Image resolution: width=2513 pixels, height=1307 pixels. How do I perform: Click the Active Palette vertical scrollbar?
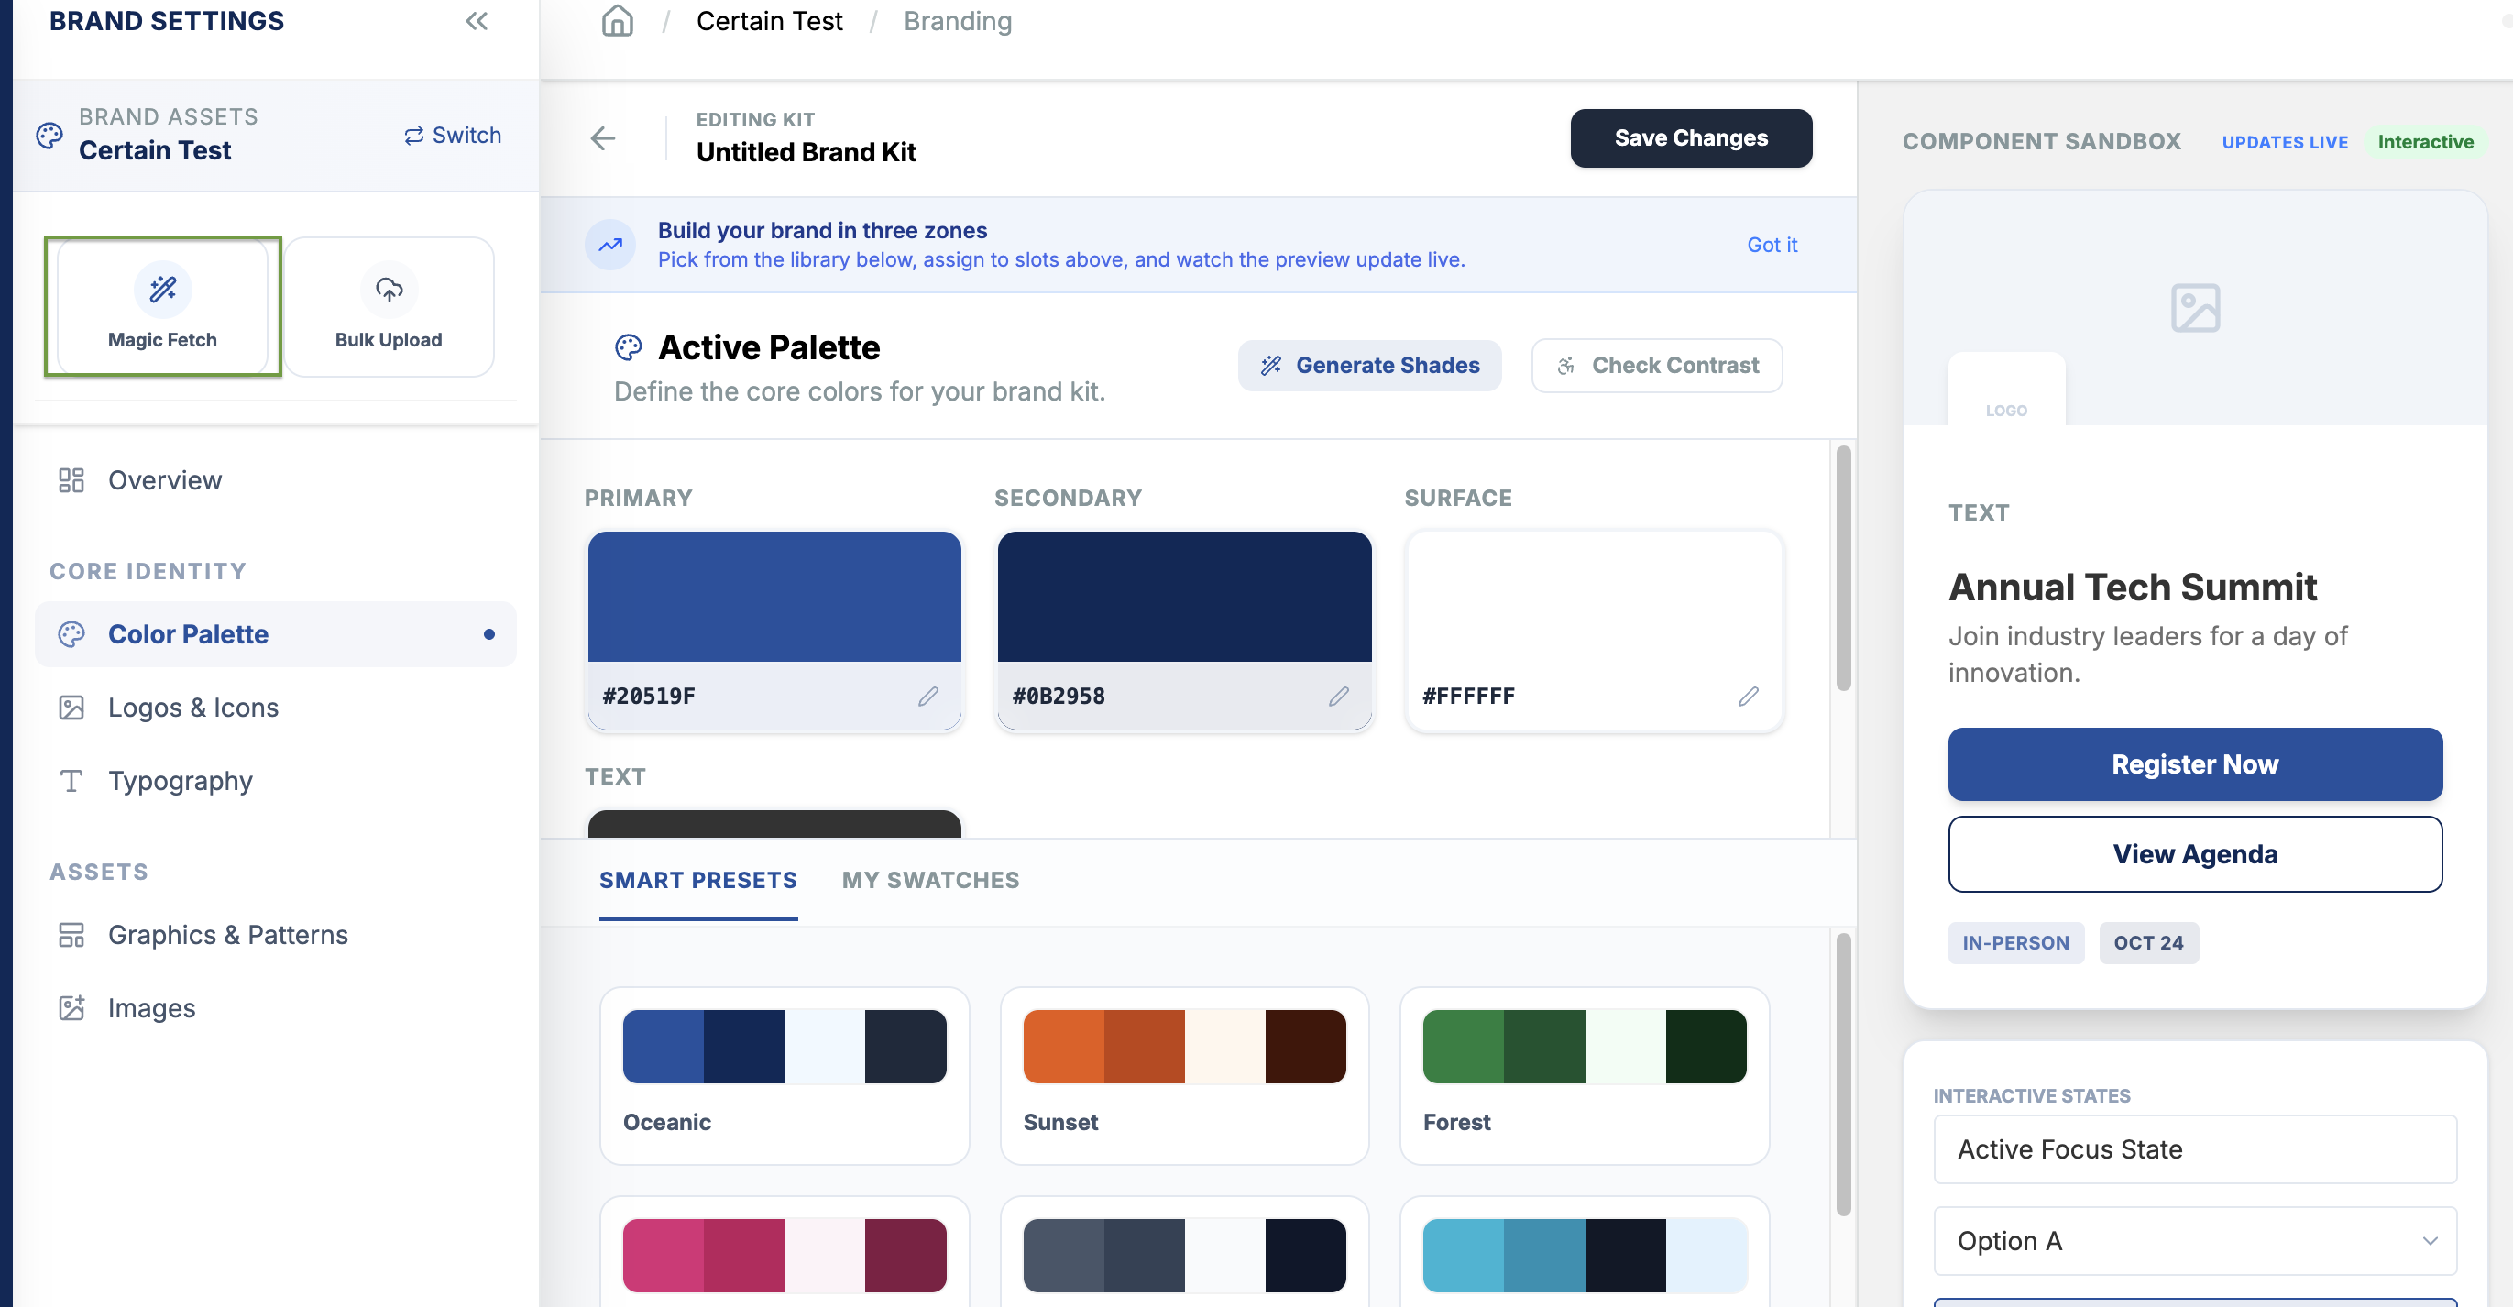(x=1843, y=567)
